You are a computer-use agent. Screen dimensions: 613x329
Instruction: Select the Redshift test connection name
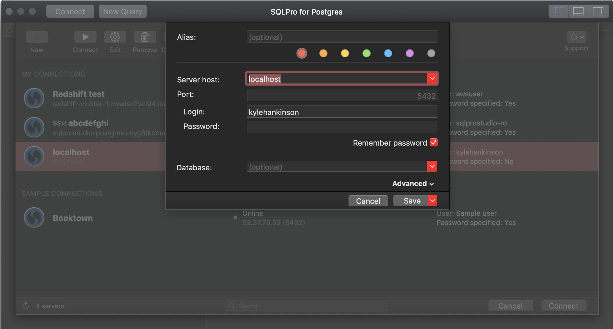[x=78, y=94]
